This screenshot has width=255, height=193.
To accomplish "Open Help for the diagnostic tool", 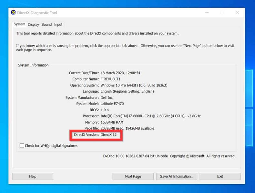I will [33, 176].
